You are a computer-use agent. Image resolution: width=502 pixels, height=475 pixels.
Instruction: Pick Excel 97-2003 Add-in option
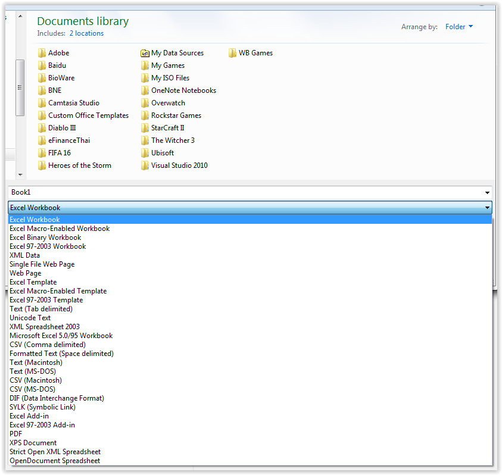click(x=250, y=425)
